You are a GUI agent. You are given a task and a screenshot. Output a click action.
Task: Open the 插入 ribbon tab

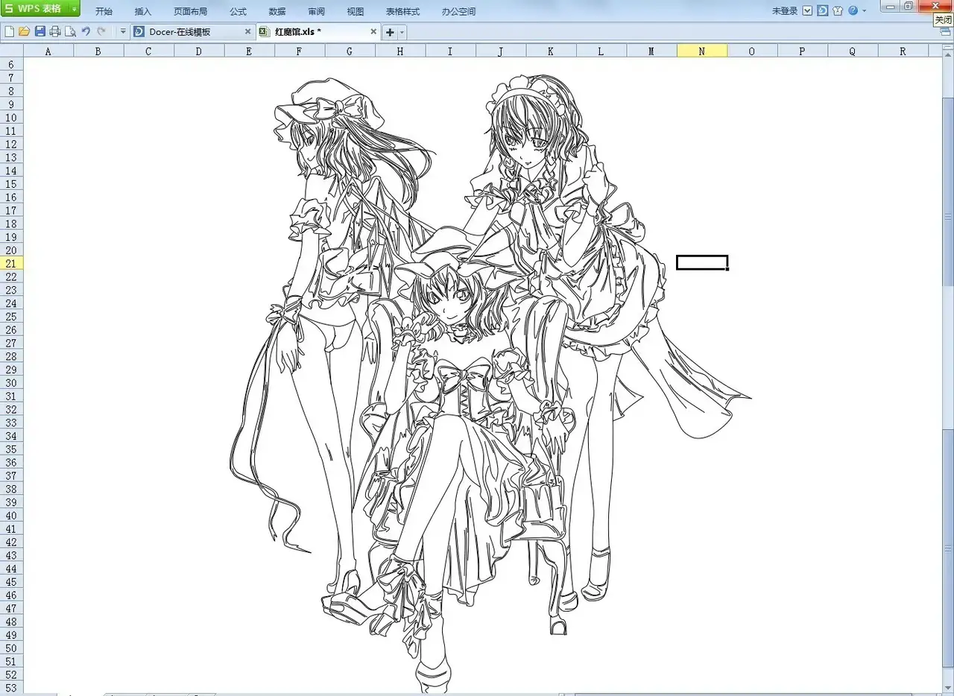coord(143,12)
